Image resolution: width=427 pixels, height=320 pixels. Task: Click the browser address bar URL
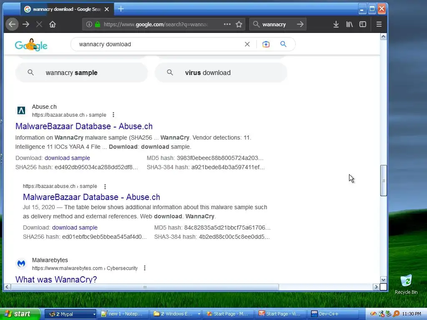coord(156,24)
